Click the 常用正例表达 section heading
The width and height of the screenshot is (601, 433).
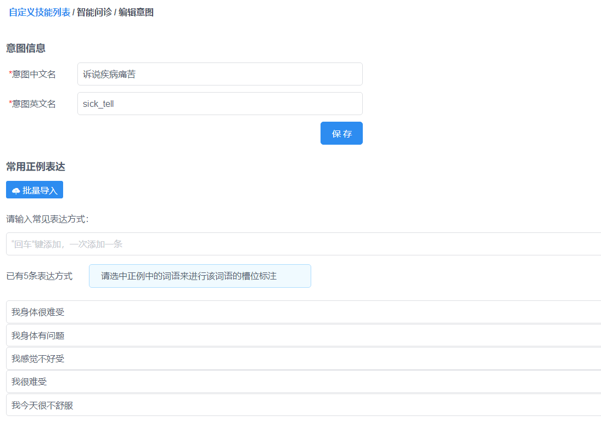[x=36, y=167]
